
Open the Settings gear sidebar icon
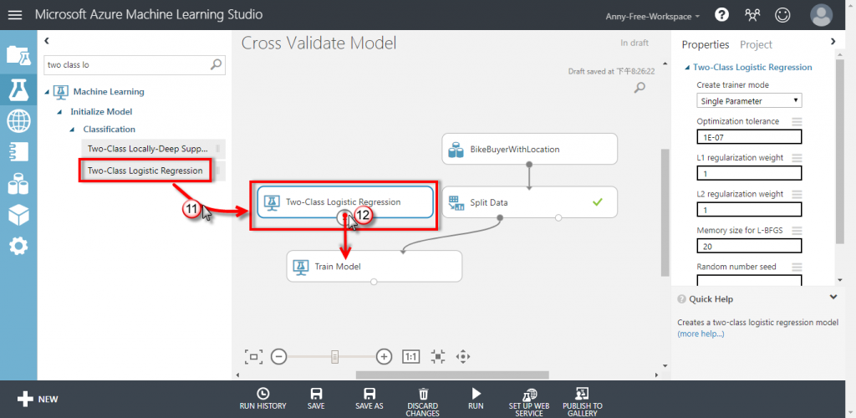(18, 247)
